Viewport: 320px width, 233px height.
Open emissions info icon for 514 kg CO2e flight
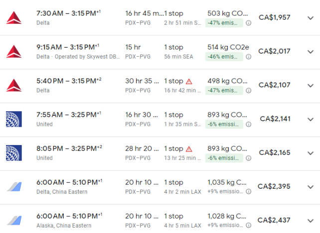click(x=248, y=57)
